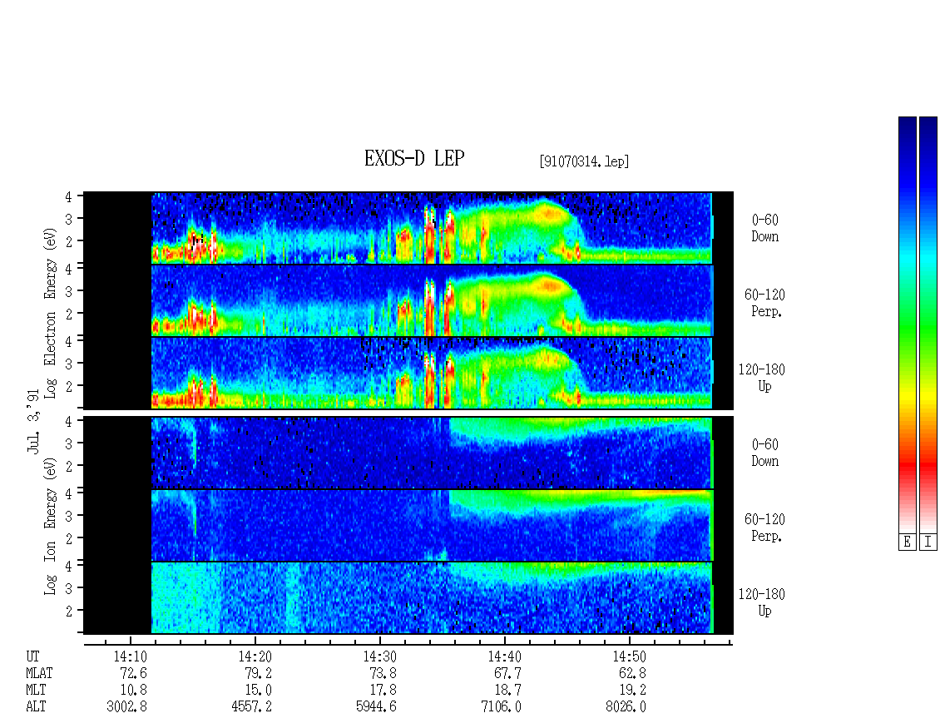Click the MLT value 10.8
This screenshot has width=940, height=728.
point(133,691)
